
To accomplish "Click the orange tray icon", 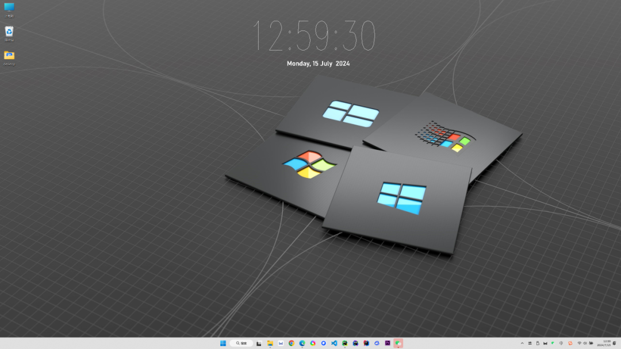I will [x=570, y=343].
